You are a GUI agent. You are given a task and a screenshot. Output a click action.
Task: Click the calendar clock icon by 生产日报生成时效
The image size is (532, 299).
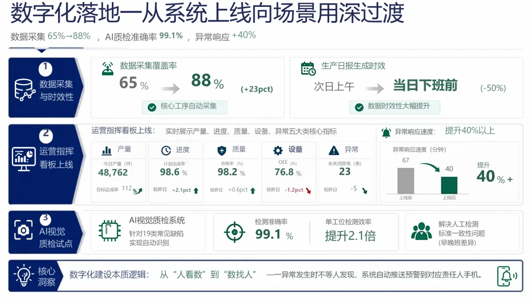click(x=308, y=69)
